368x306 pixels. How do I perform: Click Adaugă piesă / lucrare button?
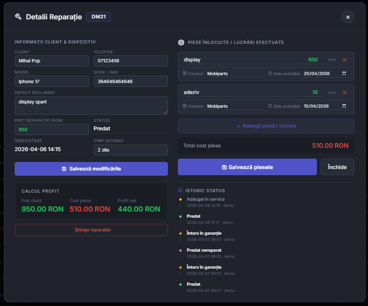(x=266, y=126)
